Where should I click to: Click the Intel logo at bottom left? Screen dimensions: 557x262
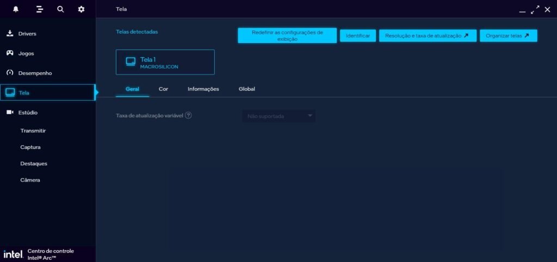[x=13, y=254]
